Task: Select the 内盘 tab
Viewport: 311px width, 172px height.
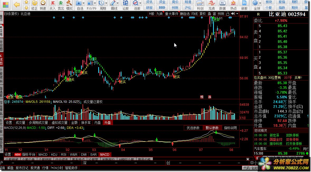Action: [97, 123]
